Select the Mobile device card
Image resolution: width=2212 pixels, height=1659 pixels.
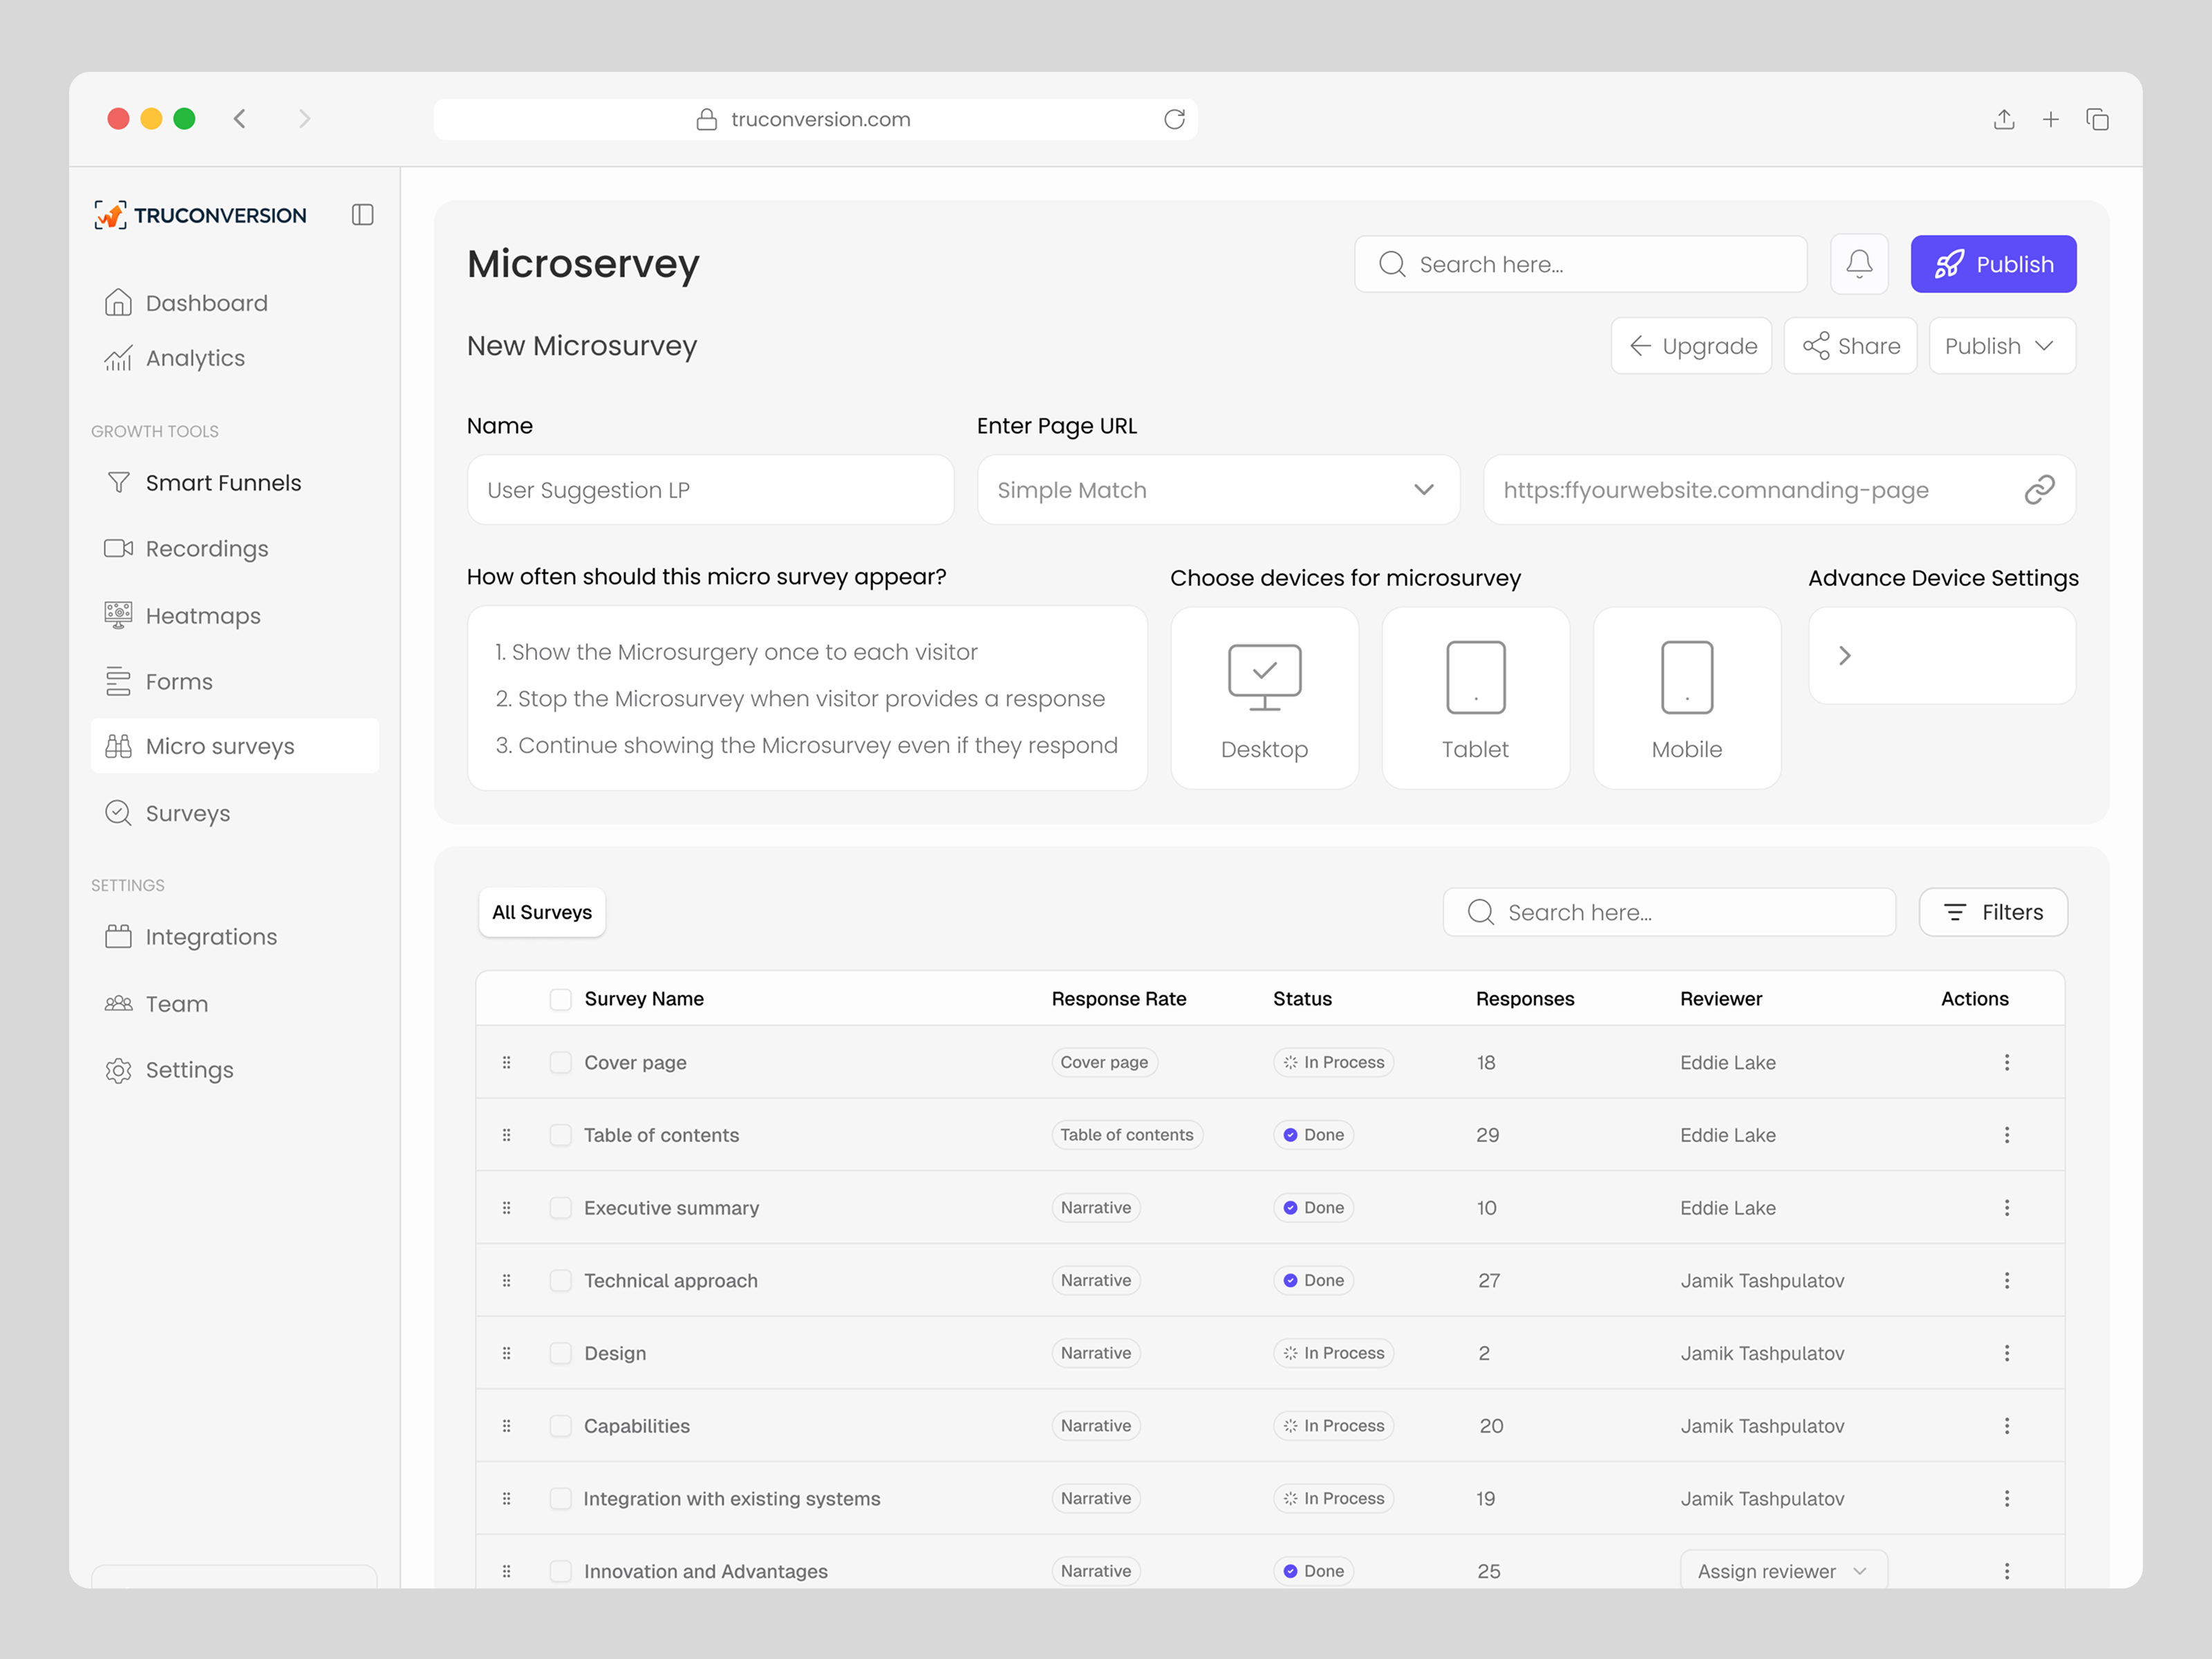tap(1687, 698)
